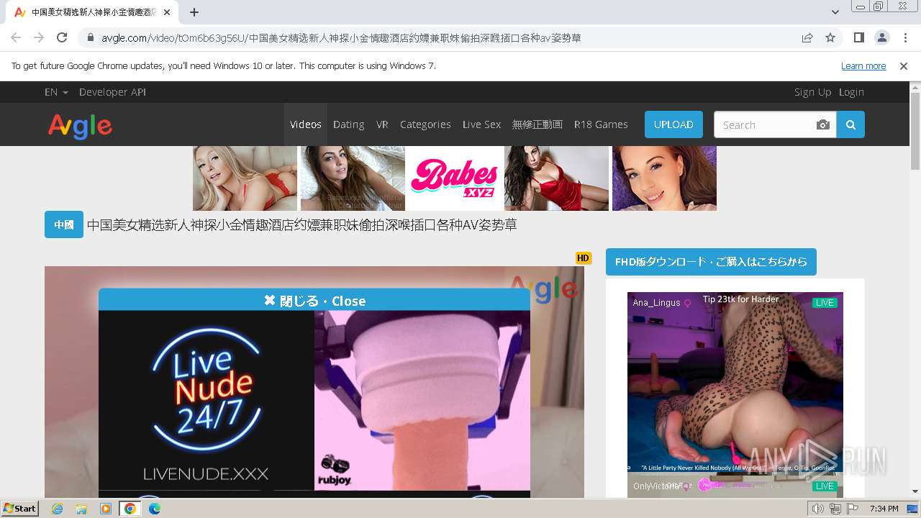Click the Sign Up link
Viewport: 921px width, 518px height.
tap(812, 92)
